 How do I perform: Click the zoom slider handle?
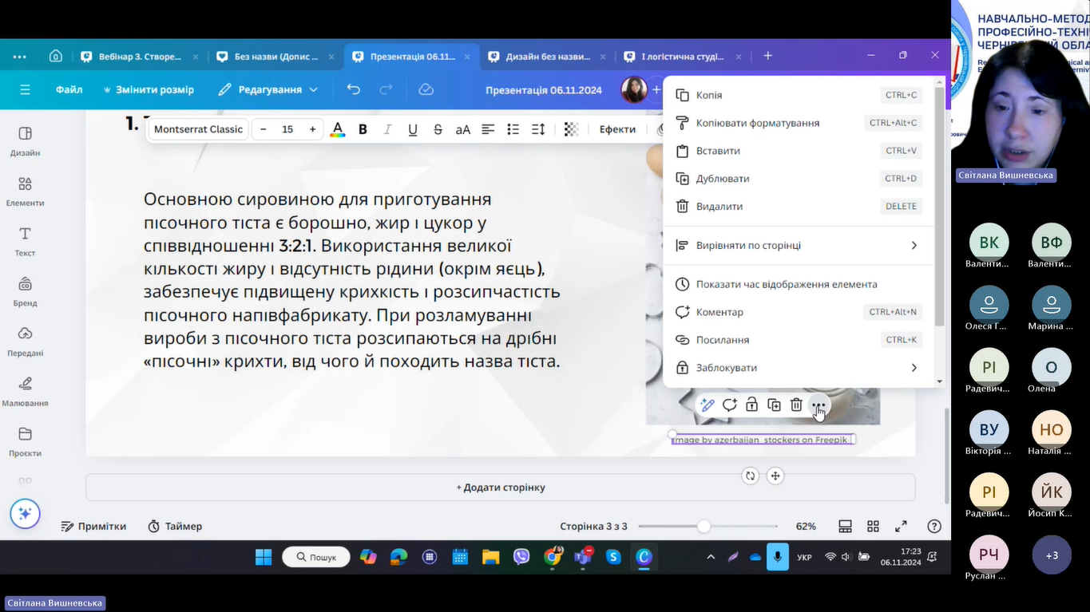(x=704, y=527)
